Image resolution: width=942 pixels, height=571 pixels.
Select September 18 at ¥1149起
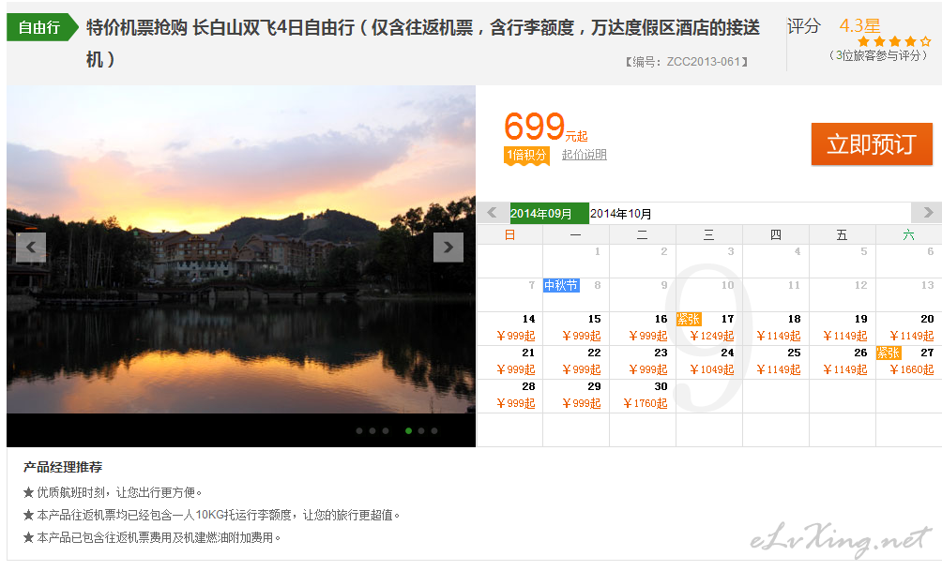click(x=776, y=328)
